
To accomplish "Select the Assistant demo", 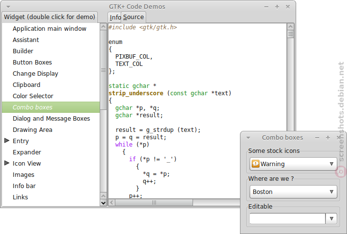I will point(51,40).
